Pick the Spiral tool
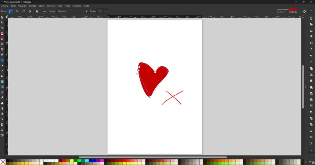This screenshot has width=315, height=165. pyautogui.click(x=2, y=55)
